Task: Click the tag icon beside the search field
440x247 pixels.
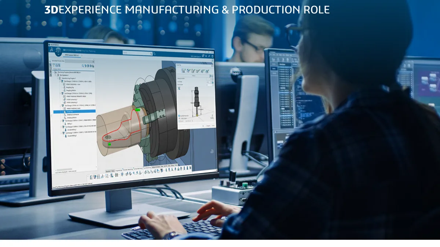Action: (155, 54)
